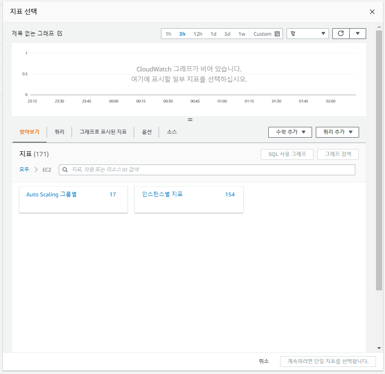385x374 pixels.
Task: Open the refresh options dropdown arrow
Action: click(358, 33)
